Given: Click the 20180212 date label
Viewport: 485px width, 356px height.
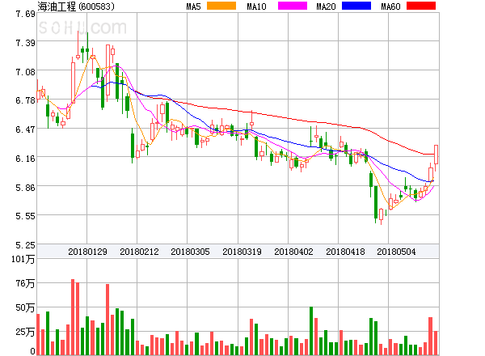Looking at the screenshot, I should point(139,252).
